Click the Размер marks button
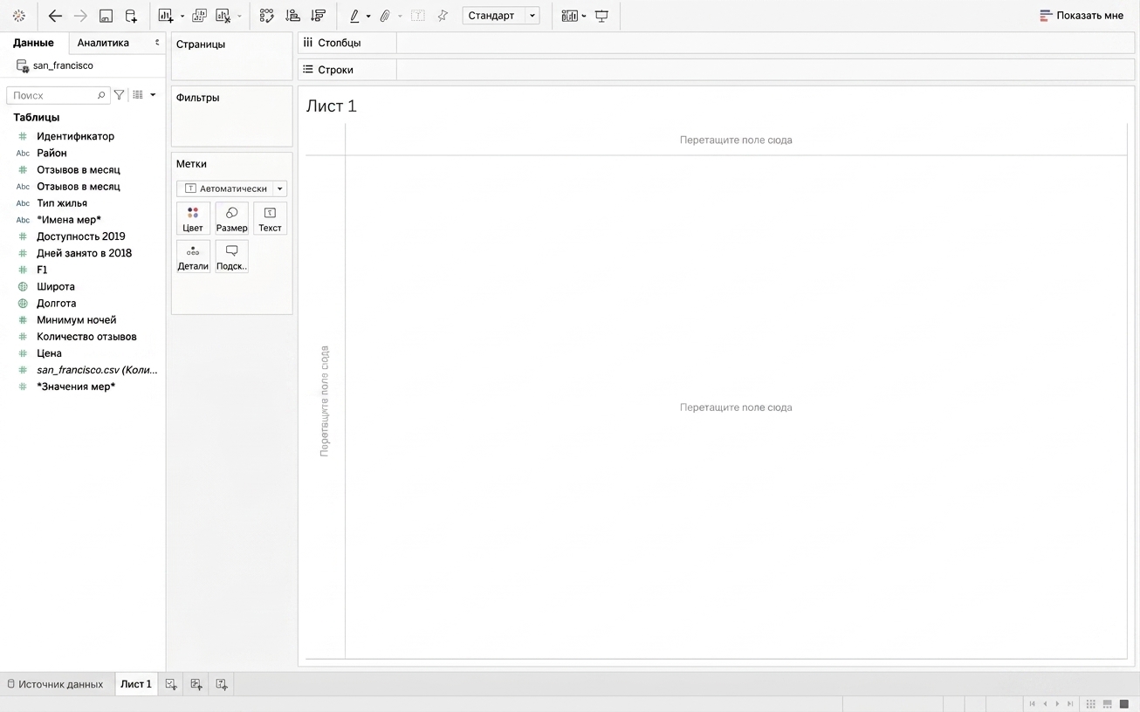The height and width of the screenshot is (712, 1140). tap(231, 218)
